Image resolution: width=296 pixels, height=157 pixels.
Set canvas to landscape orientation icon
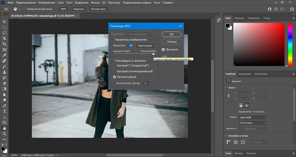pyautogui.click(x=247, y=105)
